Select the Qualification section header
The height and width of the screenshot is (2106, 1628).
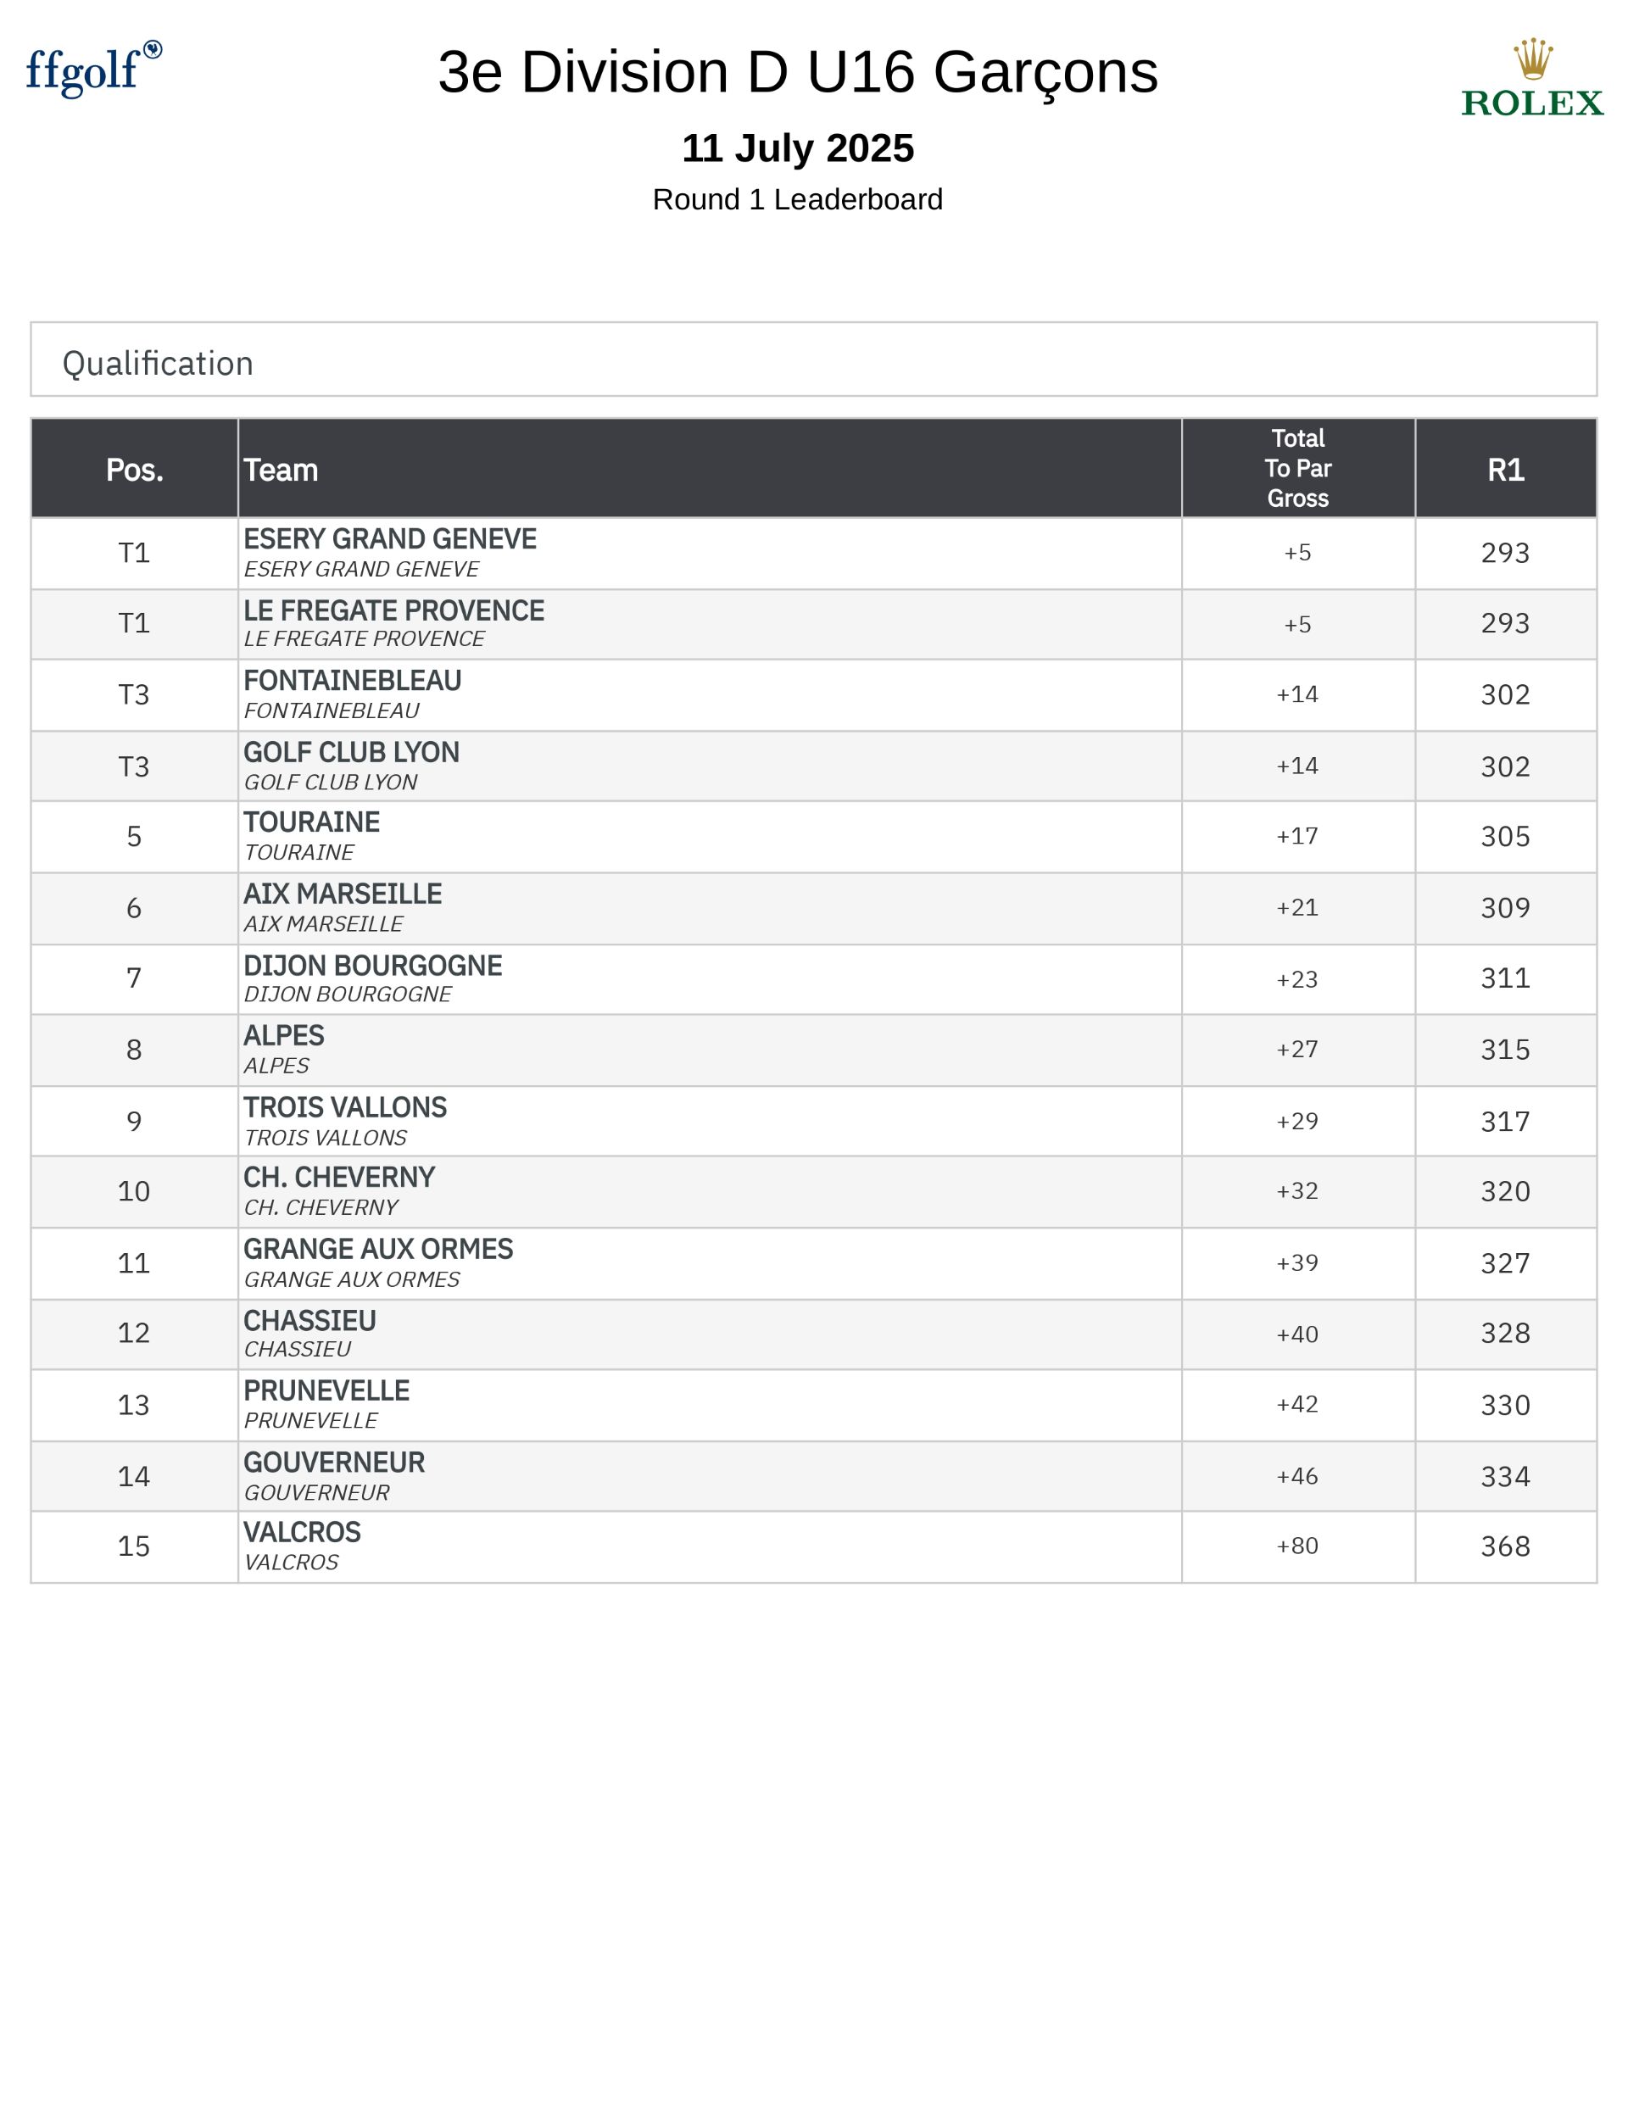click(x=159, y=364)
